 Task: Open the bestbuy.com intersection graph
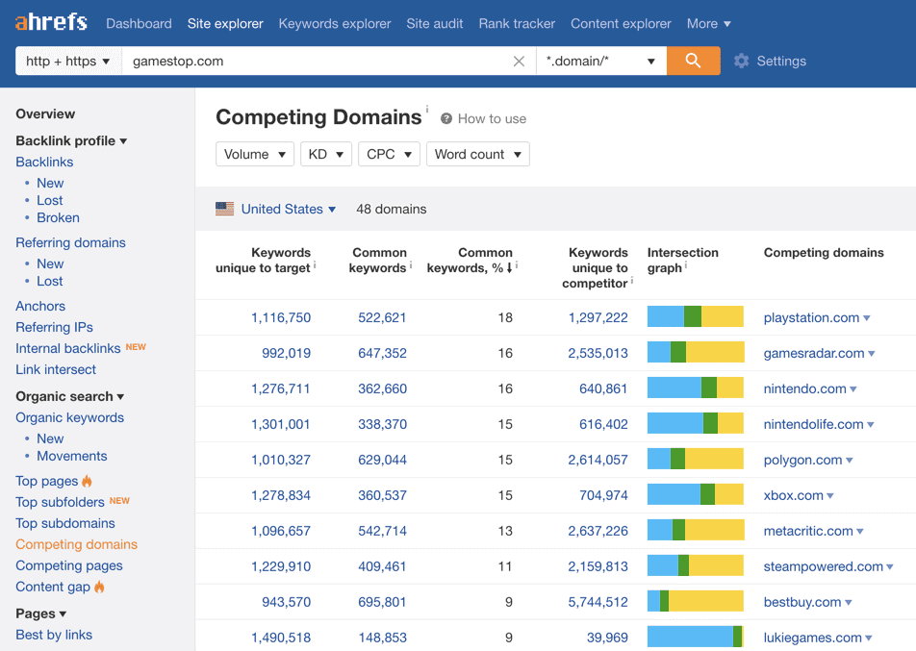[695, 601]
